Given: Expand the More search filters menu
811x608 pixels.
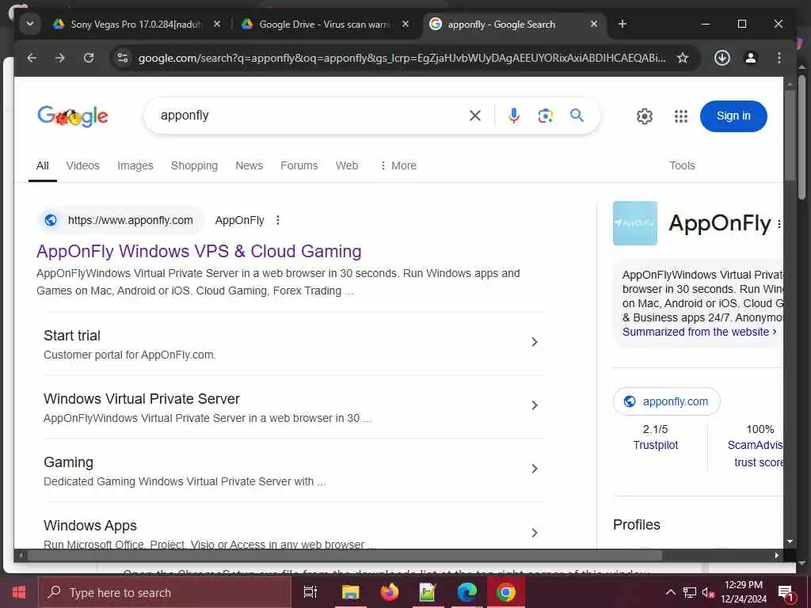Looking at the screenshot, I should click(398, 165).
